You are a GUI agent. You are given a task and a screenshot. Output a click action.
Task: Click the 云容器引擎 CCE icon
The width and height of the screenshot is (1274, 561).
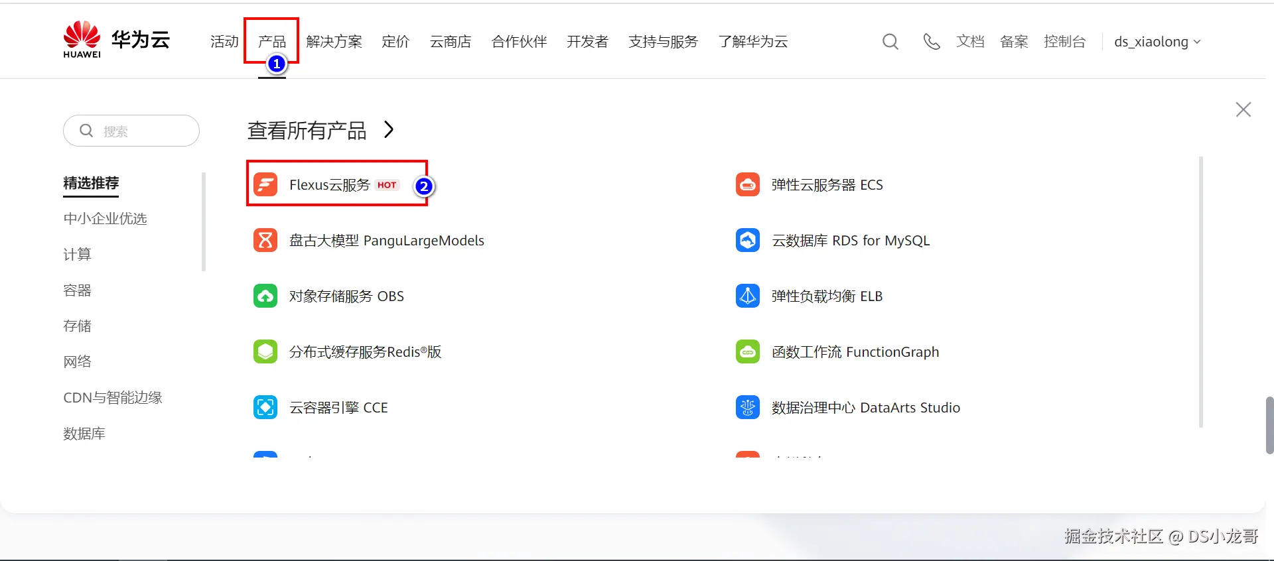(x=265, y=407)
